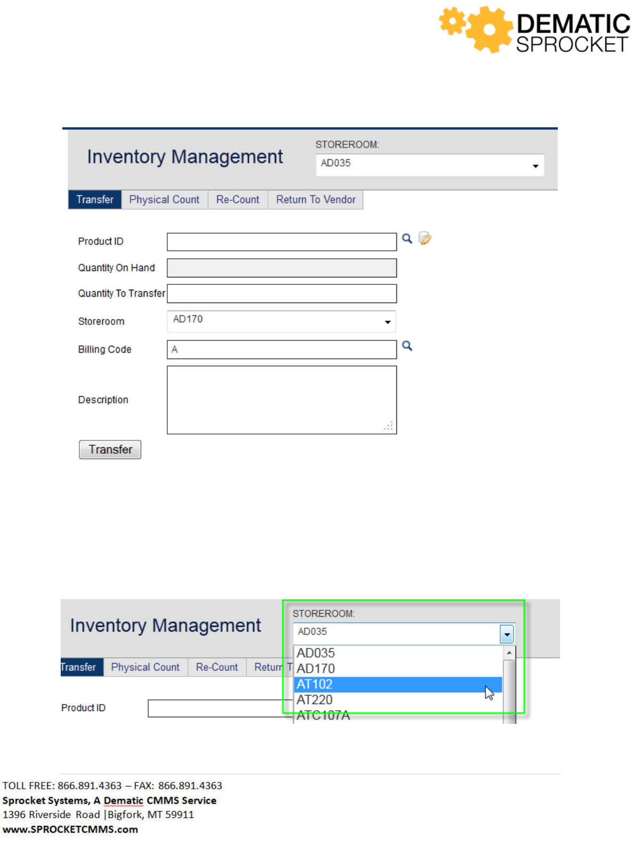Screen dimensions: 634x842
Task: Click the storeroom list scrollbar up arrow
Action: pos(509,652)
